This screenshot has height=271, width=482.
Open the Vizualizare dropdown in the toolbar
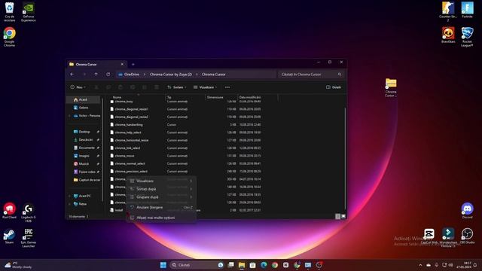(x=205, y=87)
